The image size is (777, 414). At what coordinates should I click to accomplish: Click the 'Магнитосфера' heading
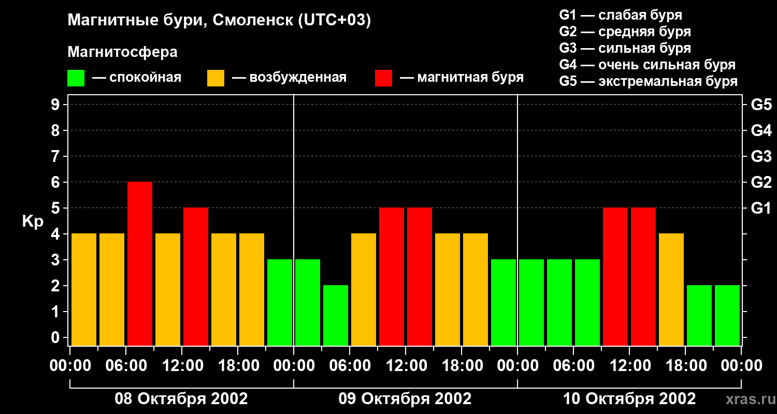pos(122,52)
